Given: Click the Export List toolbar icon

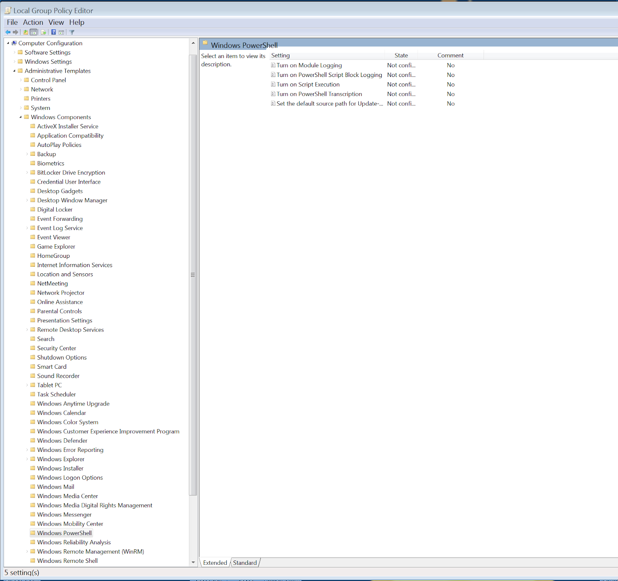Looking at the screenshot, I should click(43, 32).
